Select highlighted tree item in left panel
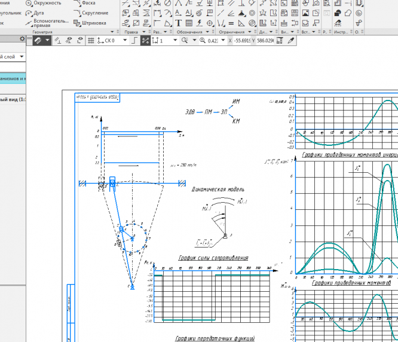398x342 pixels. tap(13, 78)
